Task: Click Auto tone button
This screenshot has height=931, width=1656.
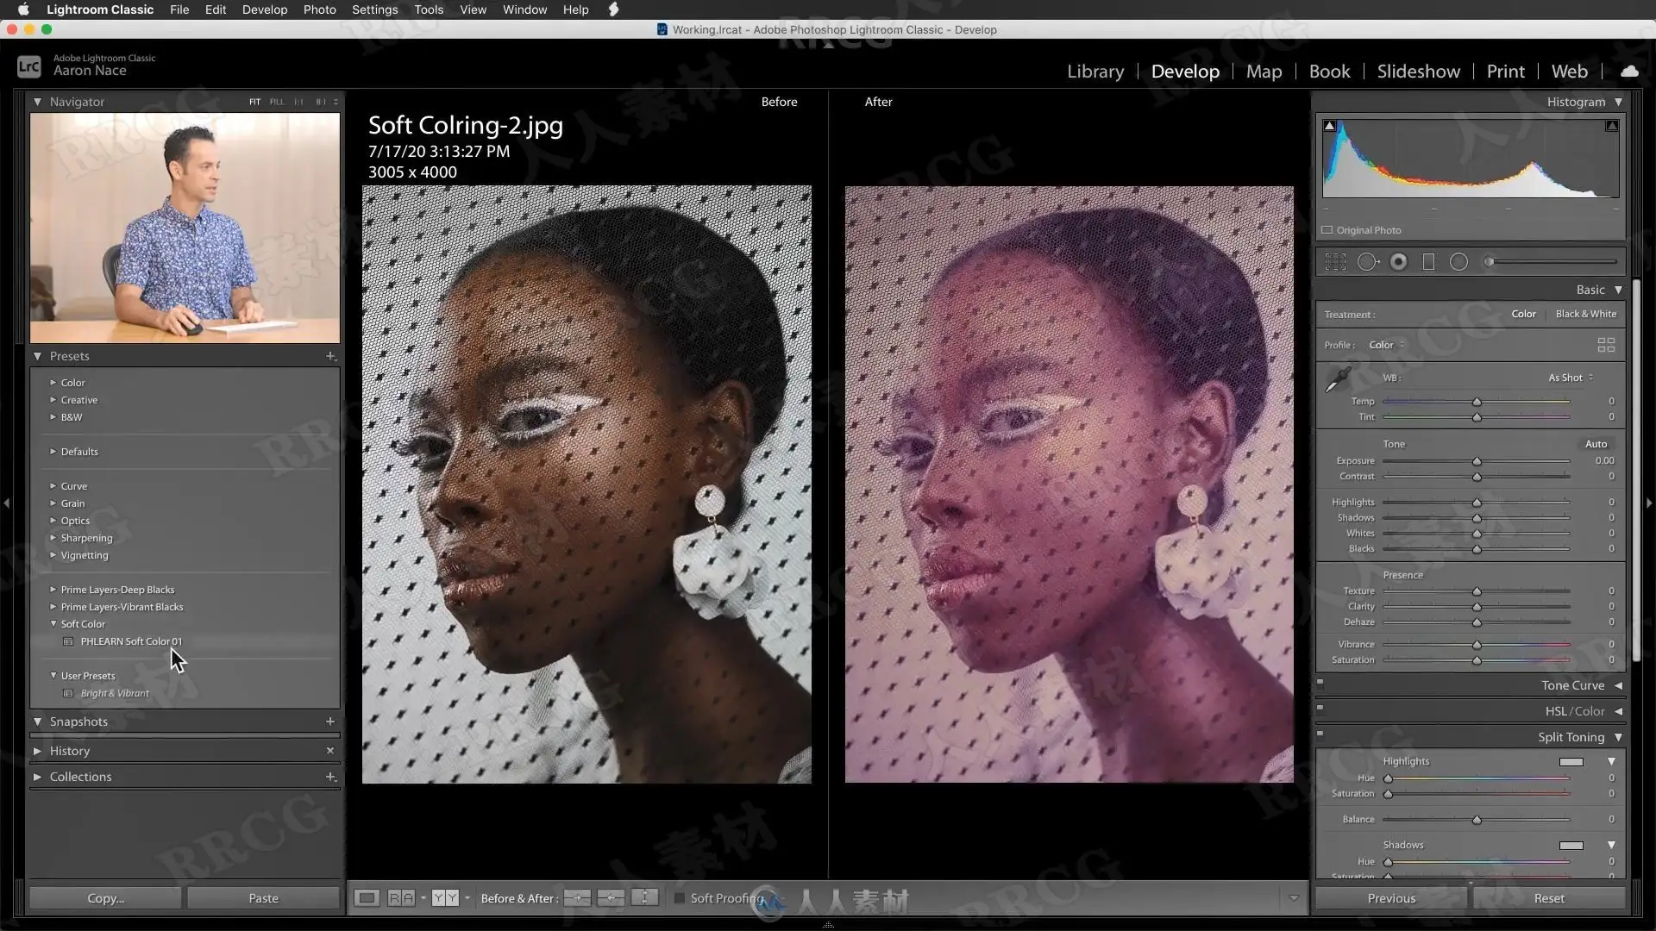Action: [1596, 444]
